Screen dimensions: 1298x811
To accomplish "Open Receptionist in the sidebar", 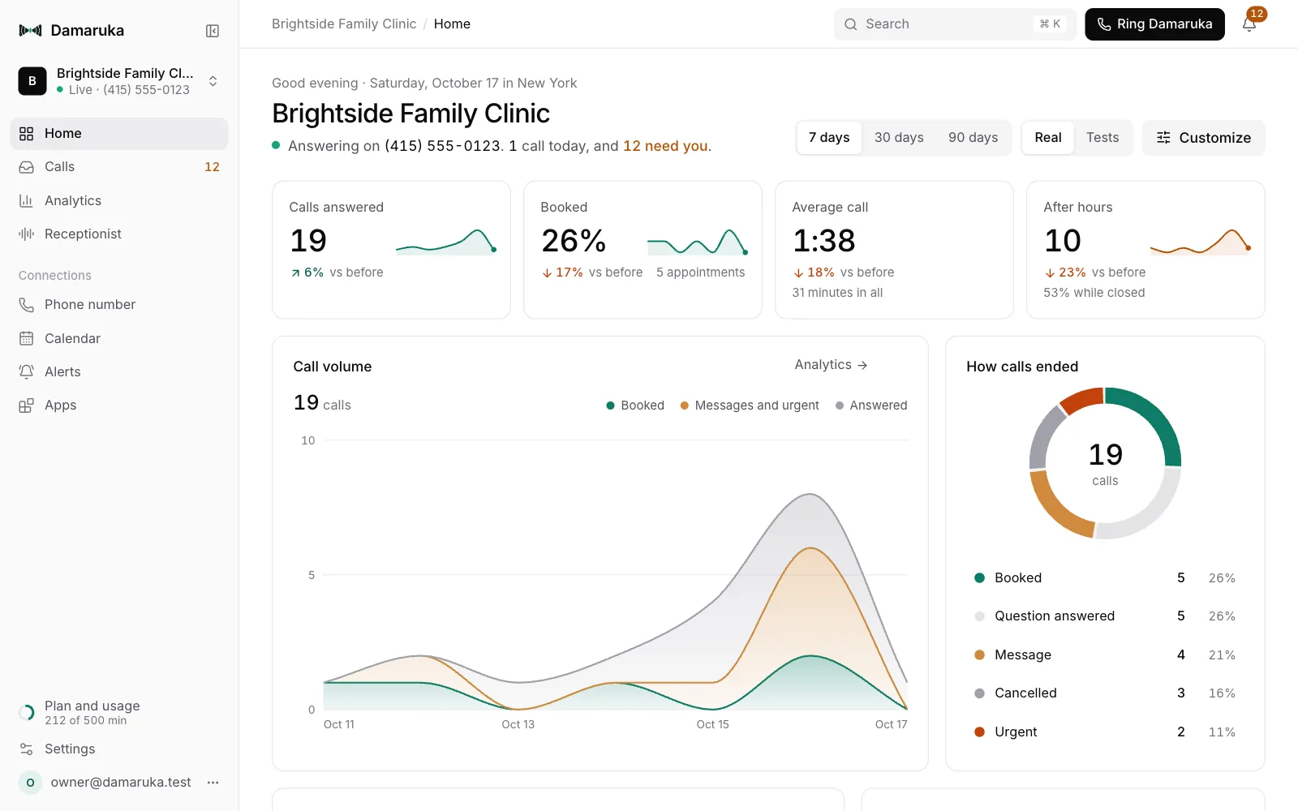I will [x=119, y=234].
